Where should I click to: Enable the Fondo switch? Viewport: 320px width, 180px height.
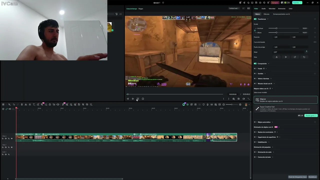(x=255, y=68)
